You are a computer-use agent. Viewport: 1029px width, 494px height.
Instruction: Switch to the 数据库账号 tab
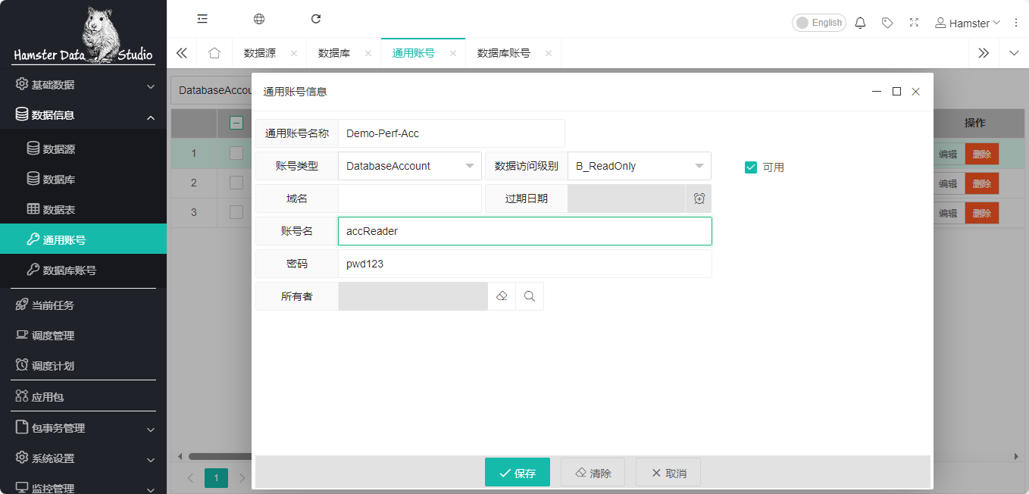tap(504, 54)
